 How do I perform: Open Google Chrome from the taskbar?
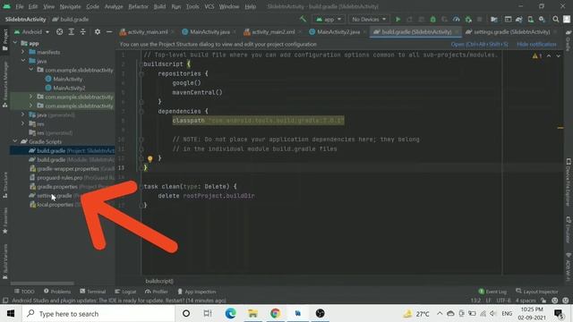pyautogui.click(x=275, y=313)
